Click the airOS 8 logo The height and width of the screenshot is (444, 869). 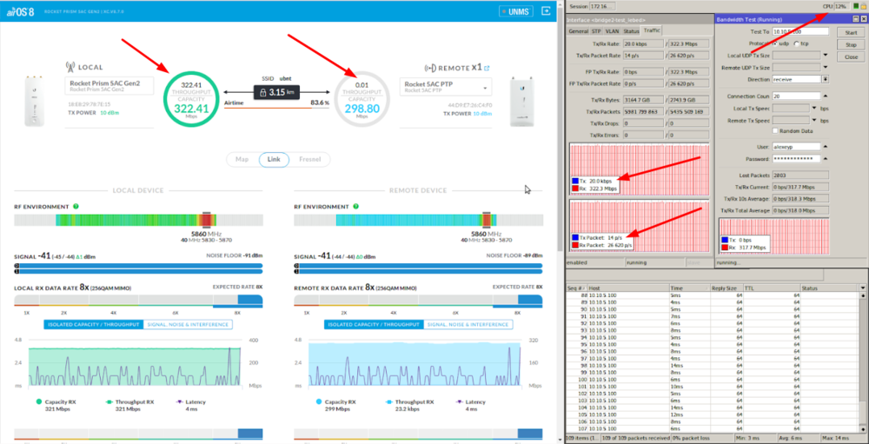click(20, 11)
